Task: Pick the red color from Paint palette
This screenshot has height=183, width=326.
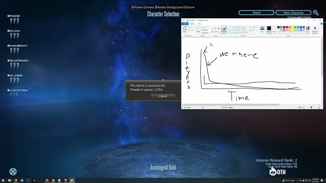Action: (287, 27)
